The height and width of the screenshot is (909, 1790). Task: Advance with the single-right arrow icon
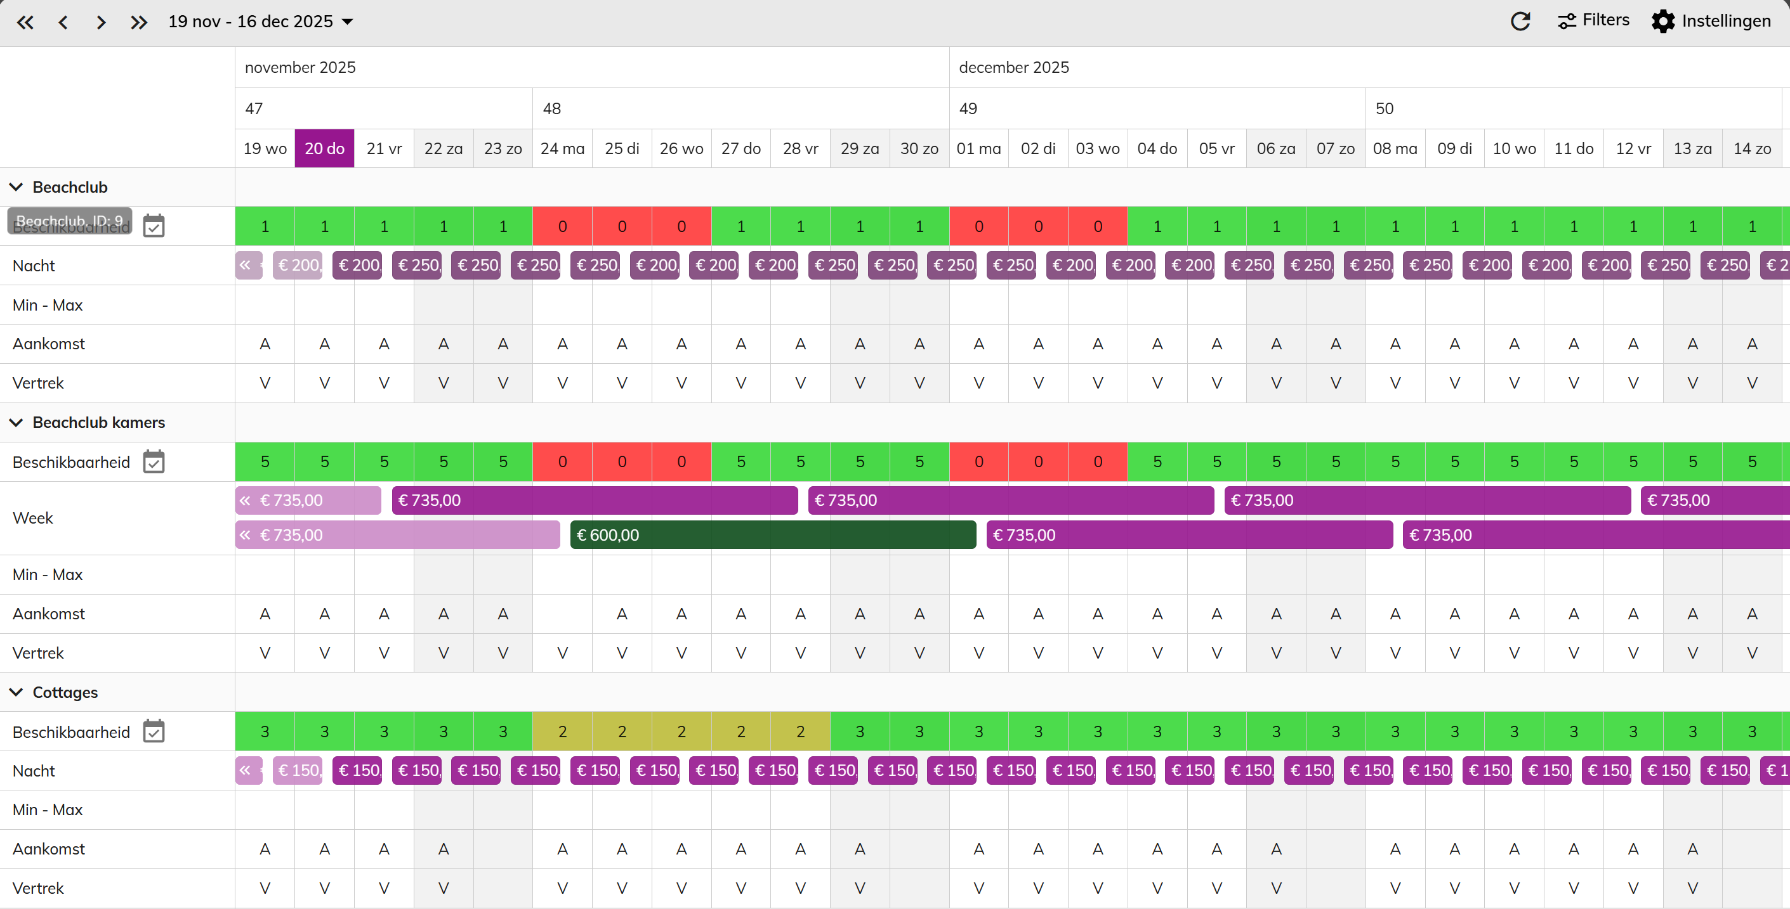point(101,22)
